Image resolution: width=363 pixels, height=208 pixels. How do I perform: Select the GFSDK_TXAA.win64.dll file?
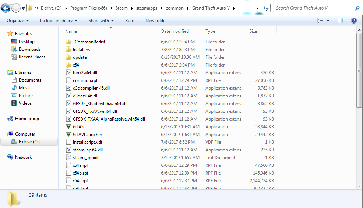coord(95,111)
